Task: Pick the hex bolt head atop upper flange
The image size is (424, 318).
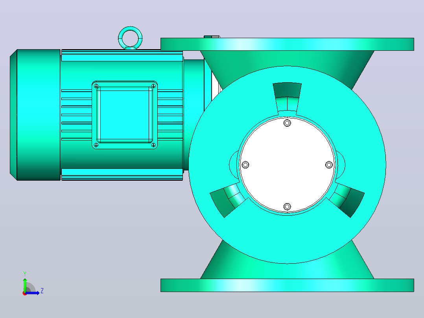Action: (x=212, y=37)
